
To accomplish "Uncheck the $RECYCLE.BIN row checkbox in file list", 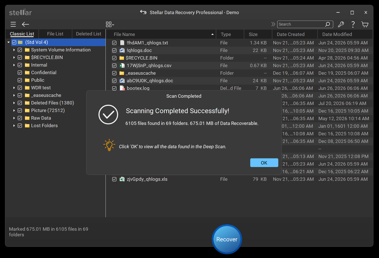I will click(x=114, y=58).
